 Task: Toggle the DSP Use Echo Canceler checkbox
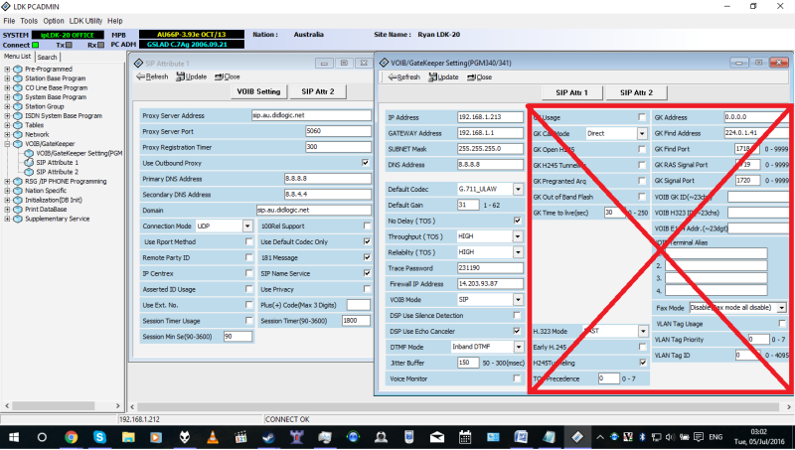point(517,331)
